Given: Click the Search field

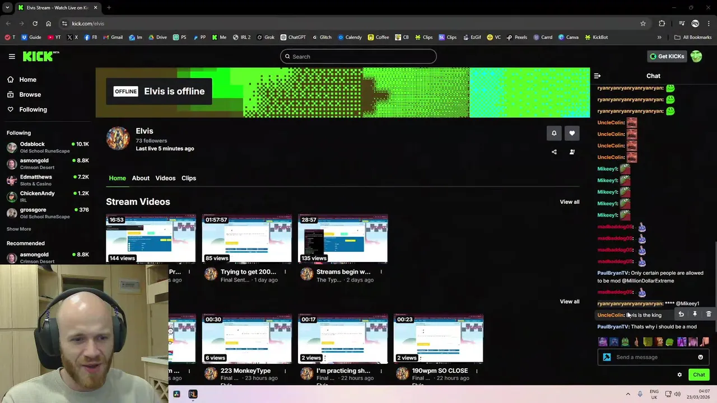Looking at the screenshot, I should (x=358, y=57).
